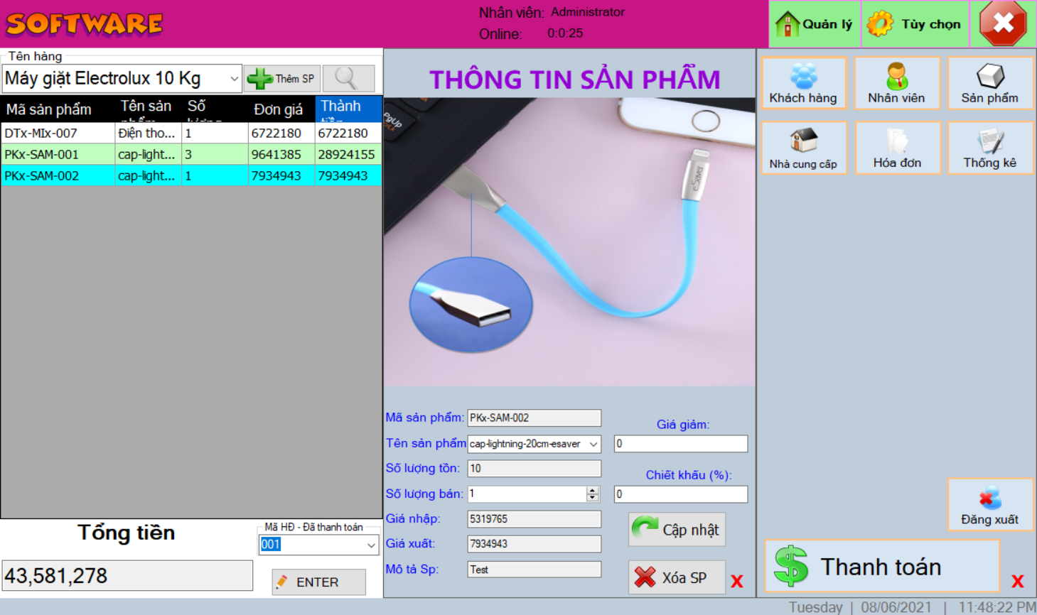Click the Quản lý home button
Viewport: 1037px width, 615px height.
click(x=815, y=24)
